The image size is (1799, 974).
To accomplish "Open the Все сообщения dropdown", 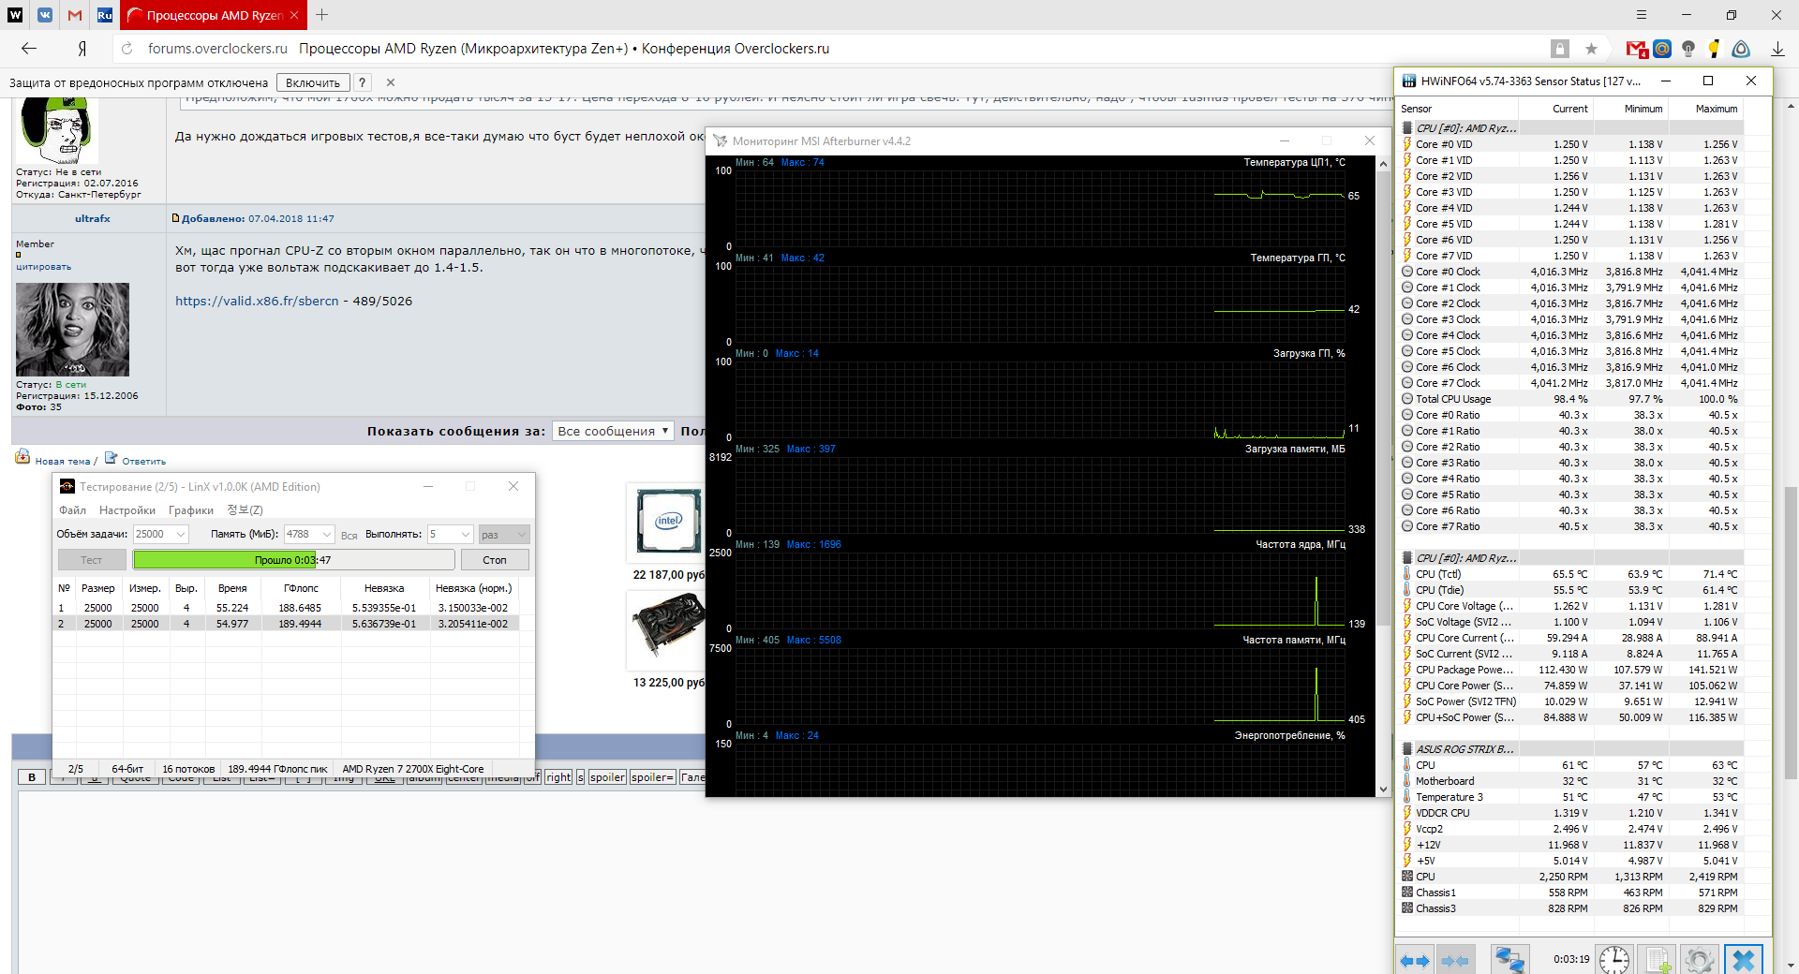I will (613, 431).
